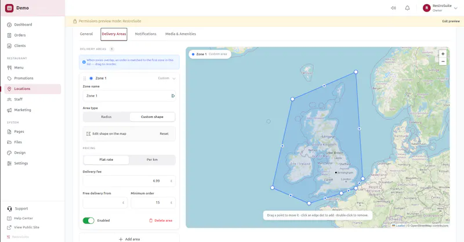Switch to the Notifications tab
Viewport: 464px width, 242px height.
pos(146,34)
